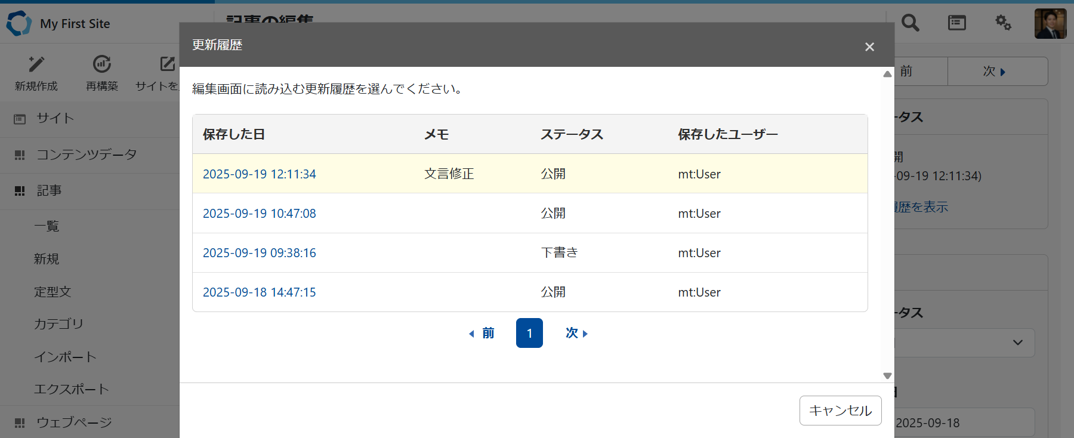This screenshot has width=1074, height=438.
Task: Select the draft revision 2025-09-19 09:38:16
Action: pyautogui.click(x=259, y=253)
